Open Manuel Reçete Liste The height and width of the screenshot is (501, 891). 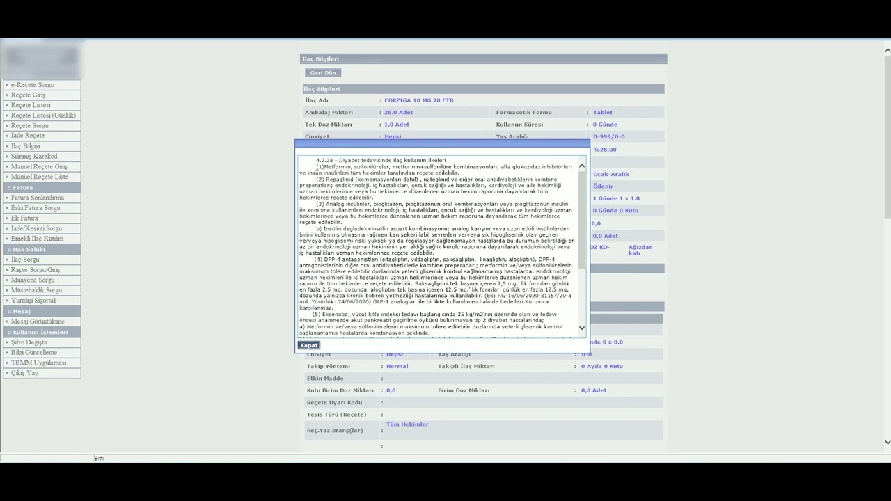coord(40,177)
